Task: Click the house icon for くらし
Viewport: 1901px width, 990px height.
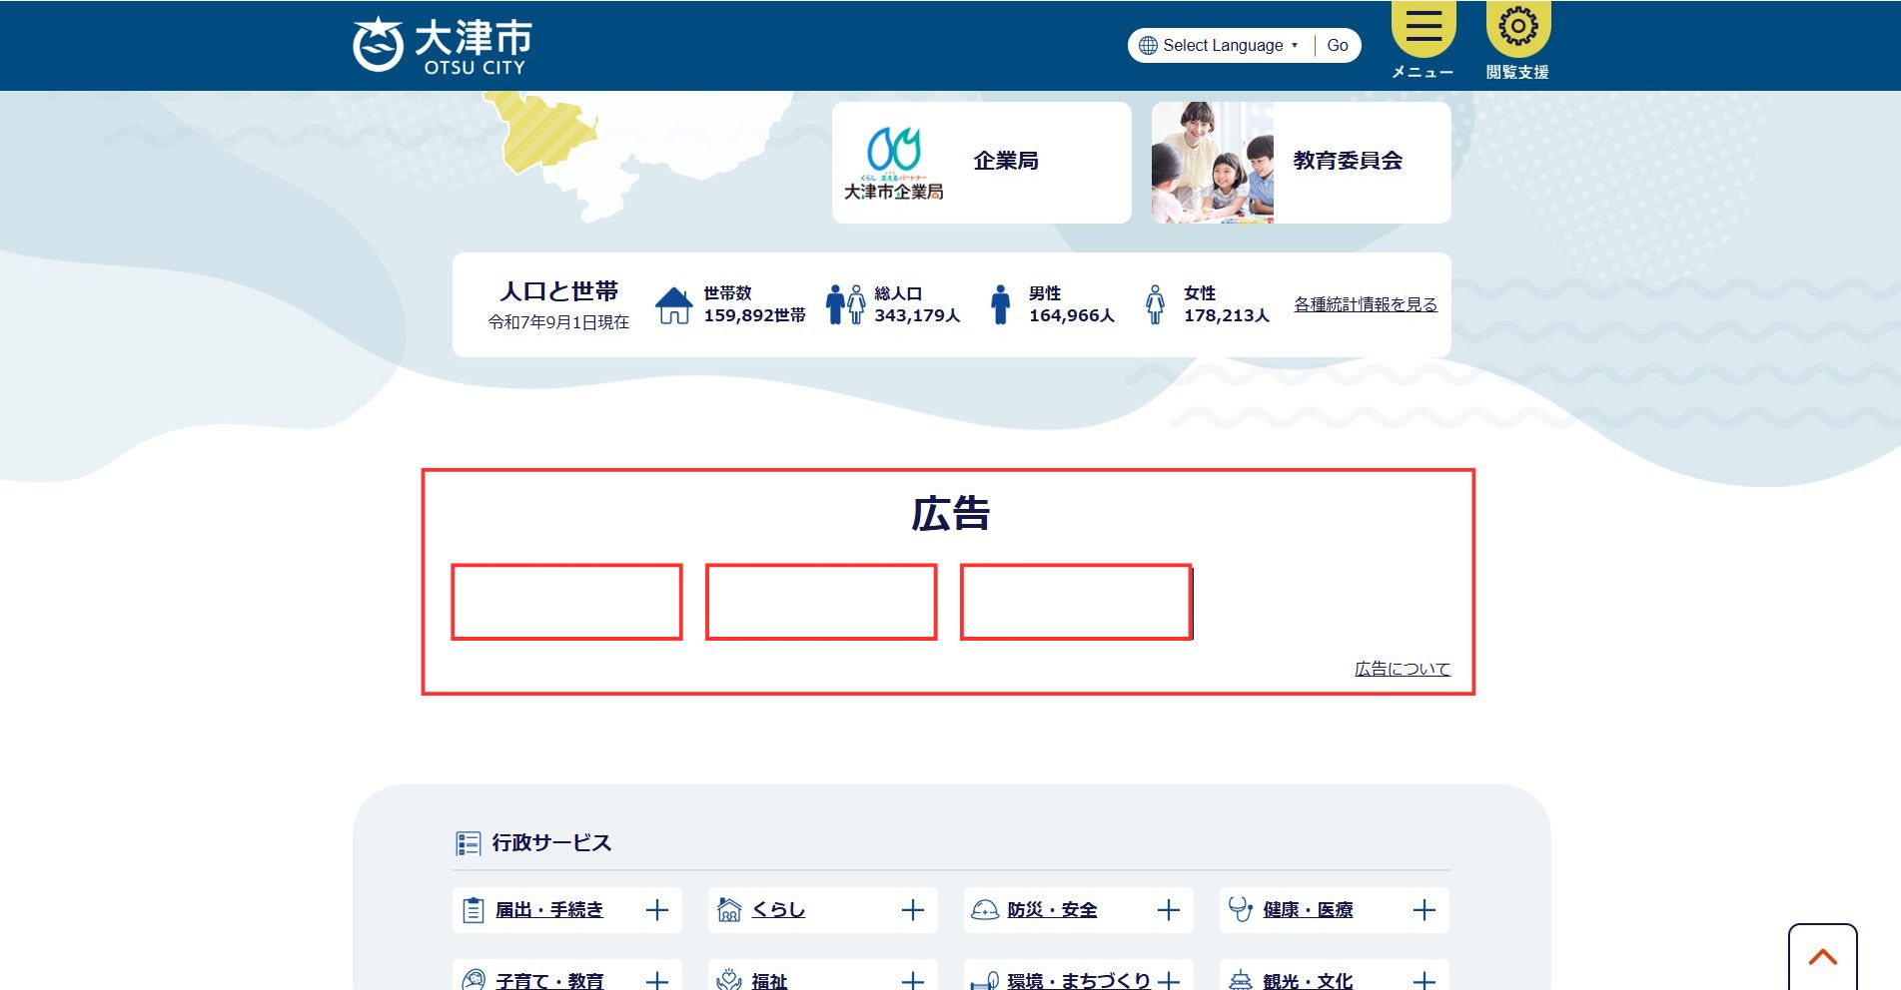Action: (729, 910)
